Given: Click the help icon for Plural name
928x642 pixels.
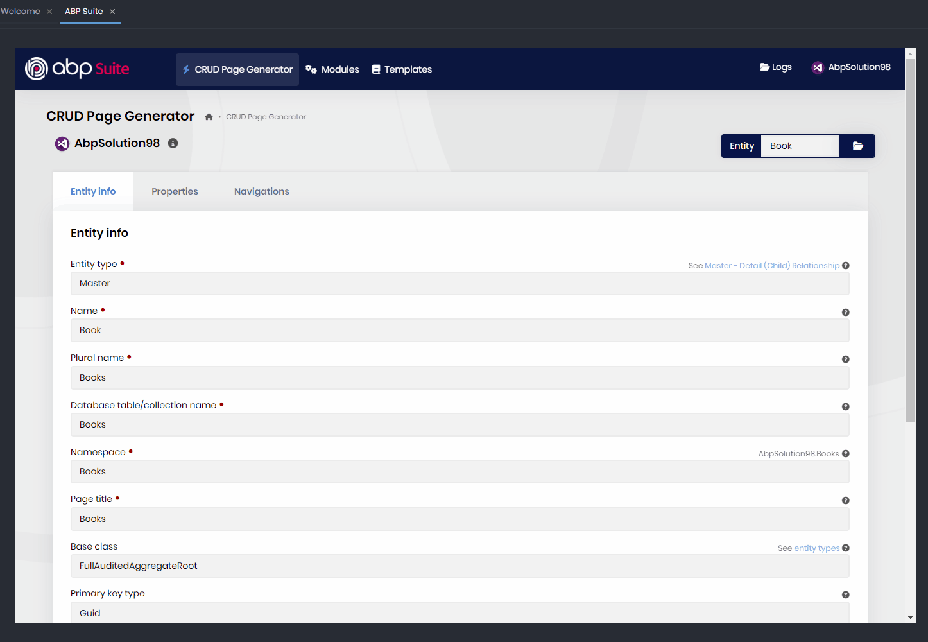Looking at the screenshot, I should coord(846,360).
